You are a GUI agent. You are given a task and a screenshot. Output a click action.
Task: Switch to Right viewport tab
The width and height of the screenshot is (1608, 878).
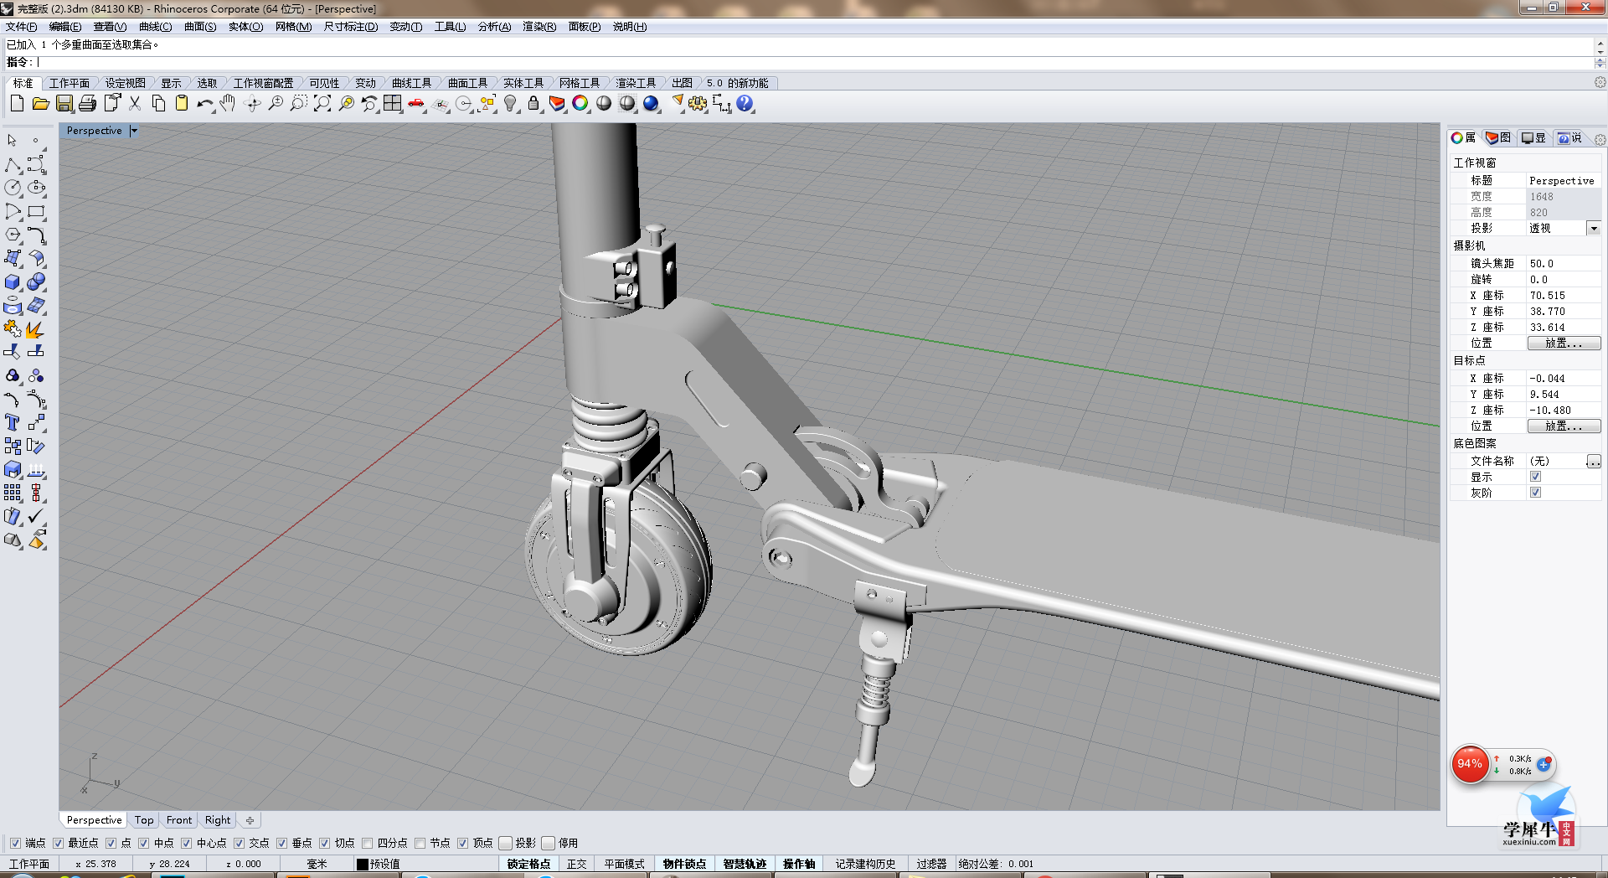218,820
